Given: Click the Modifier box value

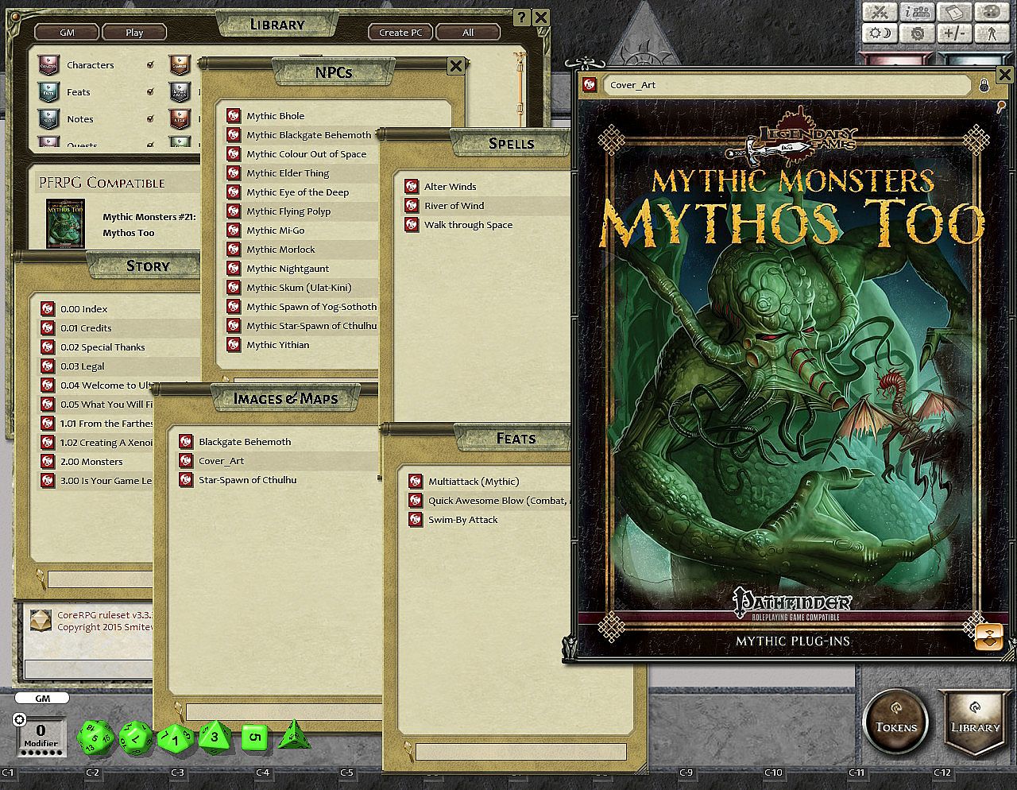Looking at the screenshot, I should (41, 731).
